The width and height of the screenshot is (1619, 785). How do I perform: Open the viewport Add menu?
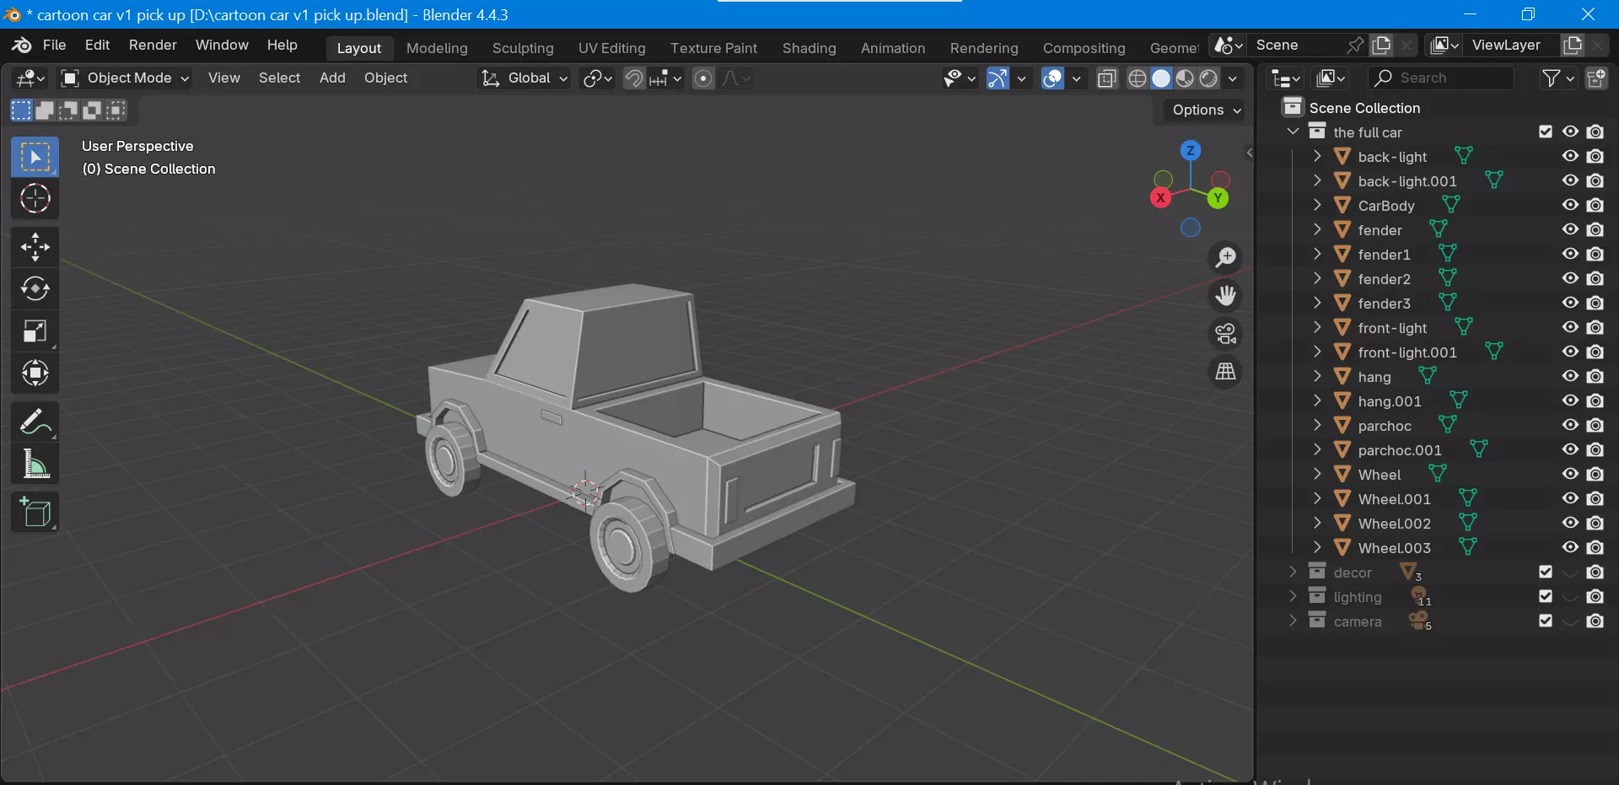click(332, 78)
